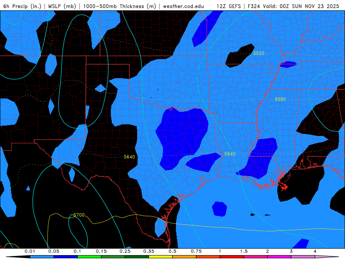Click the legend value 2
Screen dimensions: 345x259
tap(267, 251)
